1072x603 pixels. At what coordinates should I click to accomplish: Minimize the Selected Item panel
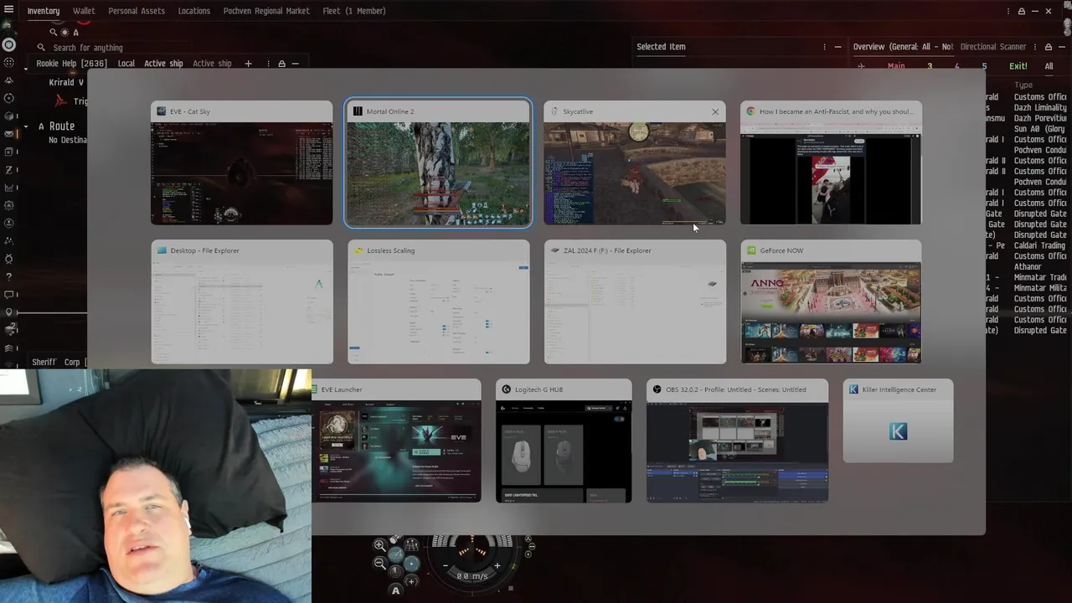[x=837, y=47]
